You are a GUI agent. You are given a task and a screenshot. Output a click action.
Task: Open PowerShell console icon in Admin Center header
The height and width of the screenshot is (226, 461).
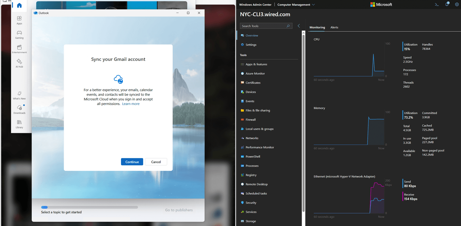(437, 5)
